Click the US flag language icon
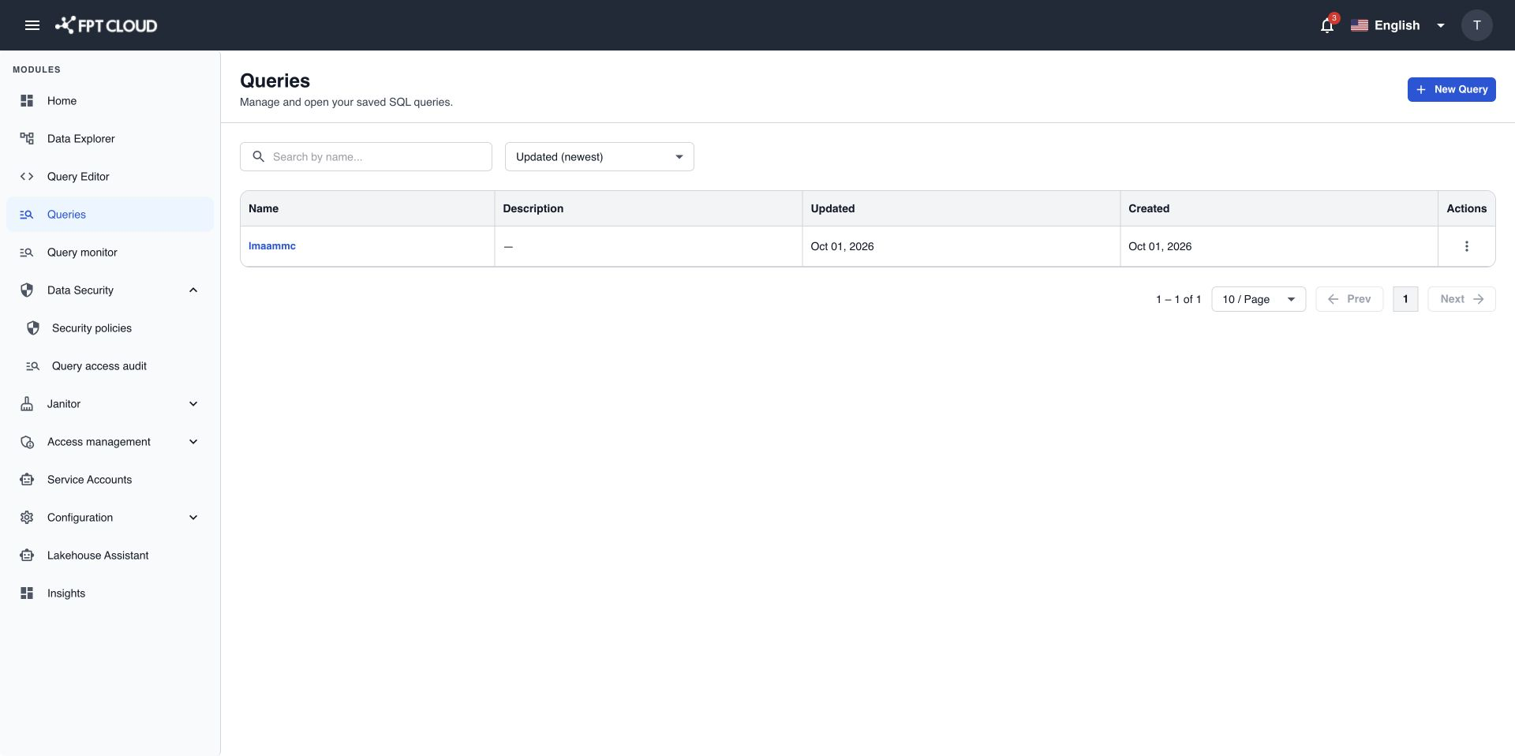The width and height of the screenshot is (1515, 756). click(x=1359, y=25)
